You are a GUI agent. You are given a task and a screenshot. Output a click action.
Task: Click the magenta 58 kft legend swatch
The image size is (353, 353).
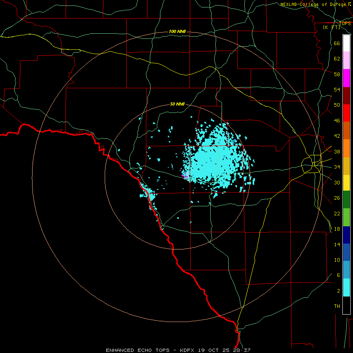[x=346, y=78]
